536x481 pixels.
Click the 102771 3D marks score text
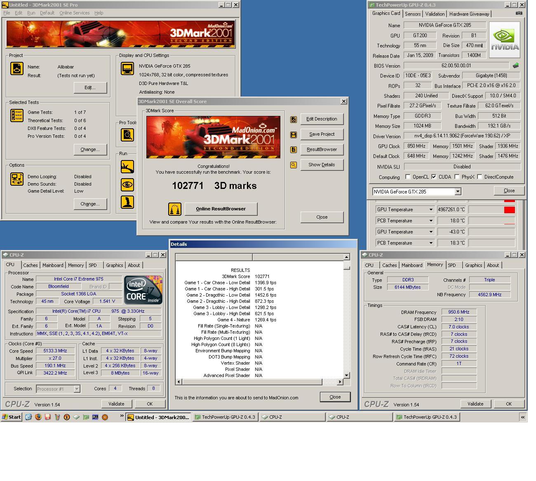pos(214,186)
